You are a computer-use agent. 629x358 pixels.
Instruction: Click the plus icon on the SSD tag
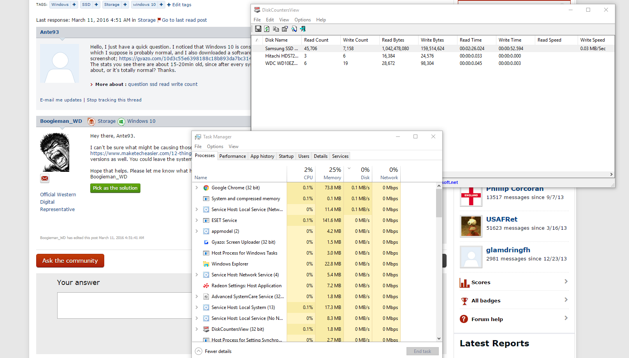(96, 5)
